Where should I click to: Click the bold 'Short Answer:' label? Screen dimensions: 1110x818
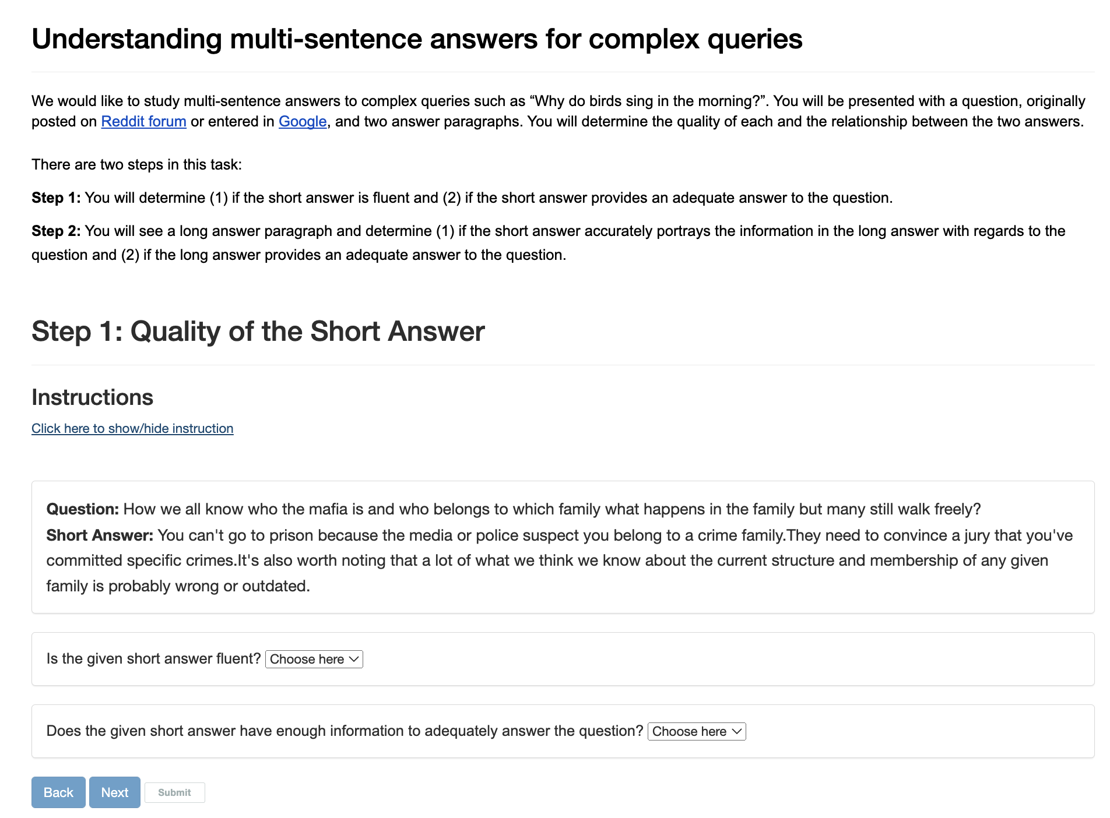point(100,535)
